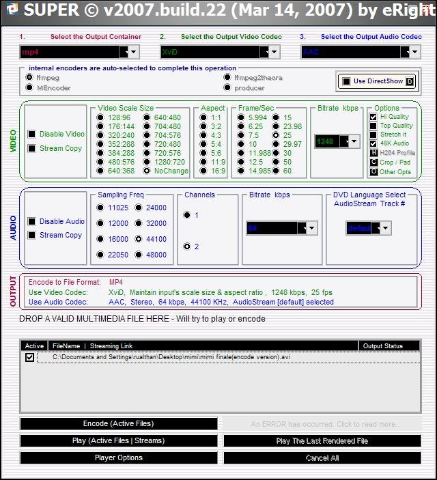Enable the Top Quality option
437x480 pixels.
(373, 126)
